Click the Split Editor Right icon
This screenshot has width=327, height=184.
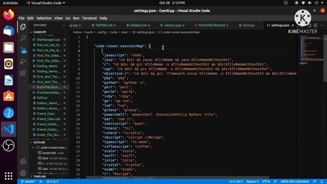(315, 25)
